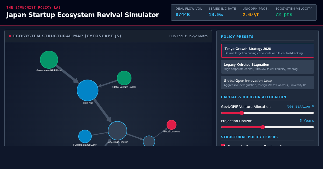This screenshot has height=169, width=323.
Task: Select the Global Venture Capital node
Action: tap(124, 78)
